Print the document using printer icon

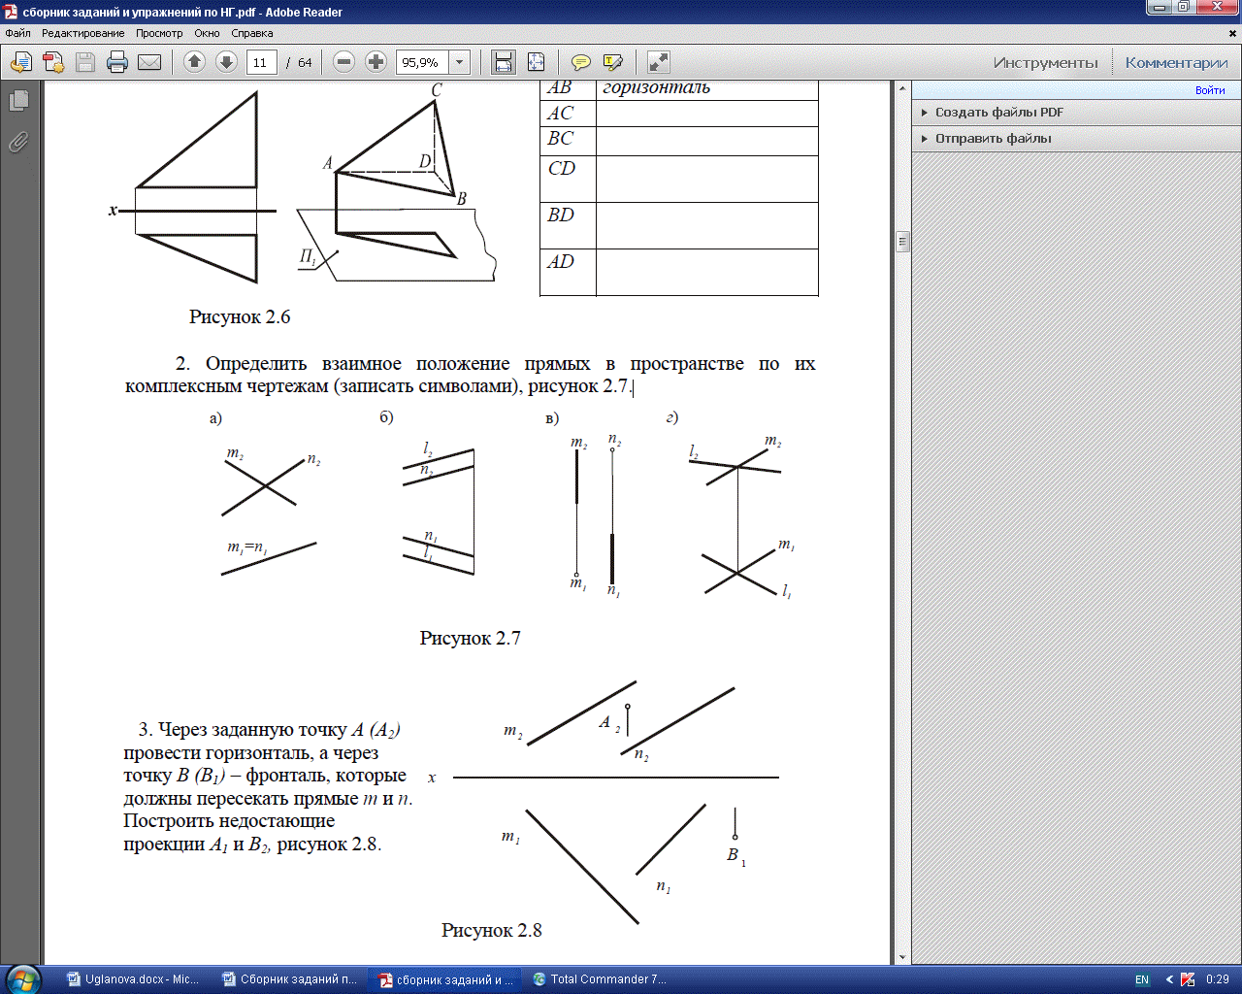pos(117,63)
